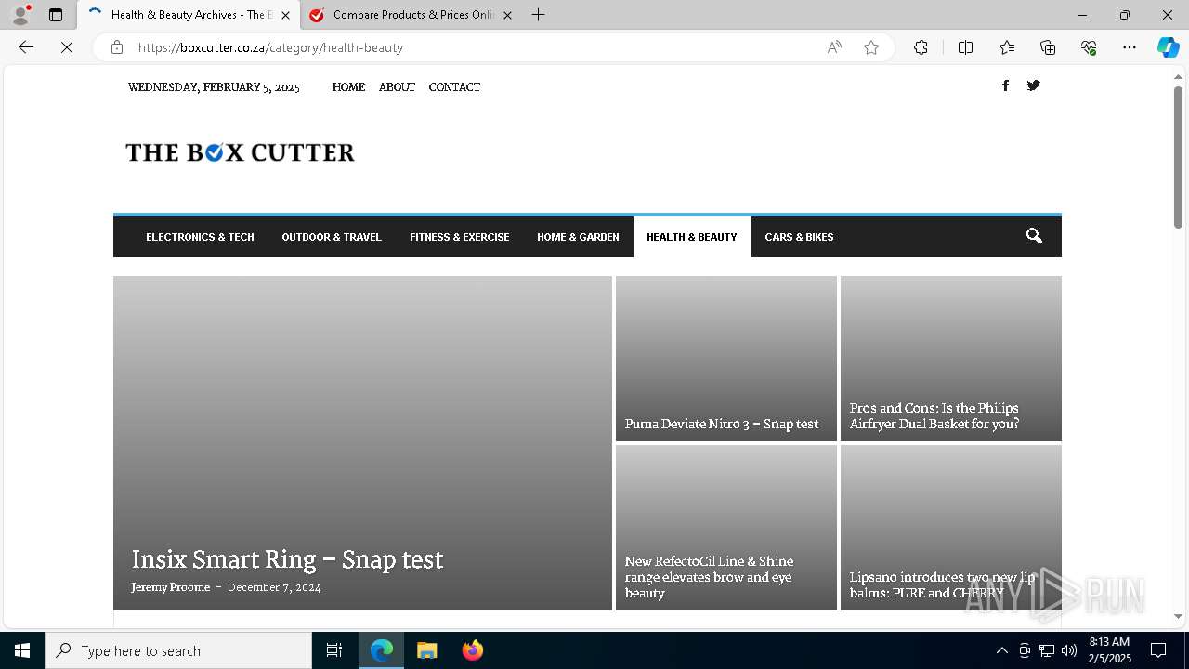
Task: Open File Explorer from taskbar
Action: click(426, 650)
